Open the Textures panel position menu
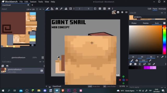This screenshot has width=167, height=93. (40, 62)
